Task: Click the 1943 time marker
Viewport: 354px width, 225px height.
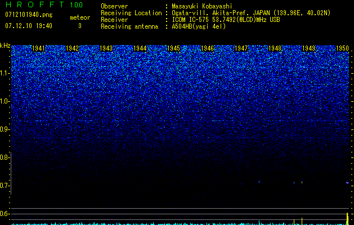Action: (106, 48)
